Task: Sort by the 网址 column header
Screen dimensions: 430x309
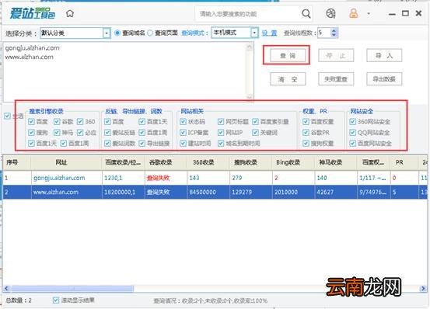Action: click(66, 162)
